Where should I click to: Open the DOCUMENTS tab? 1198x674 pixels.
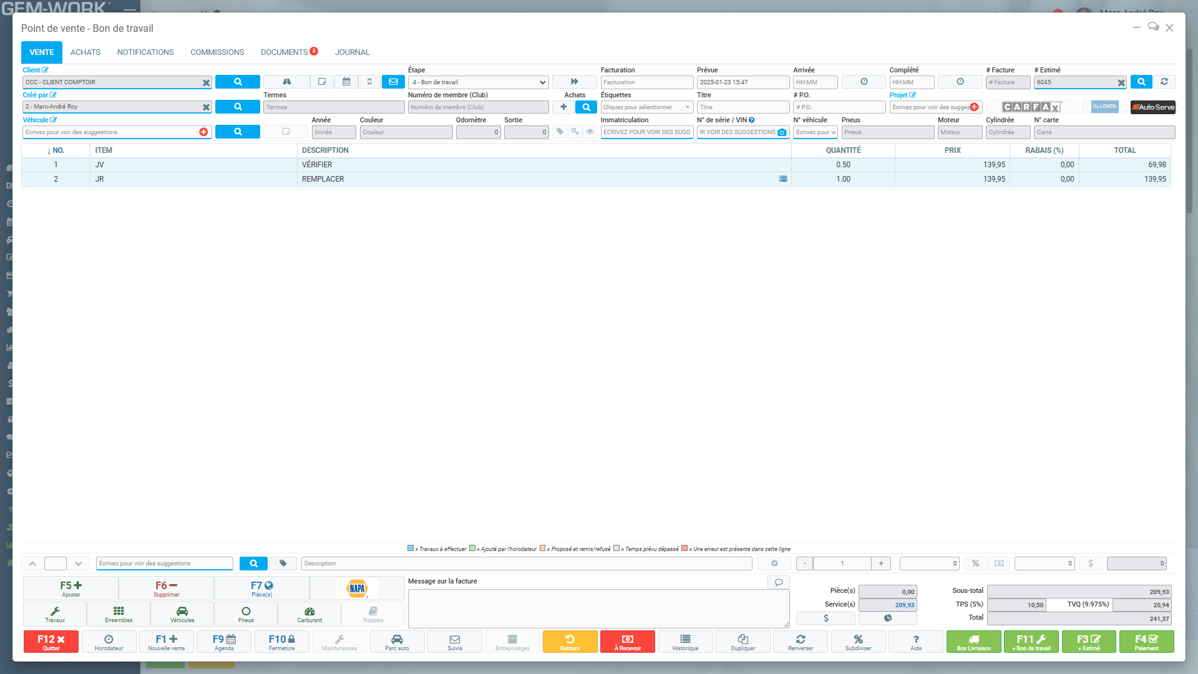(285, 52)
